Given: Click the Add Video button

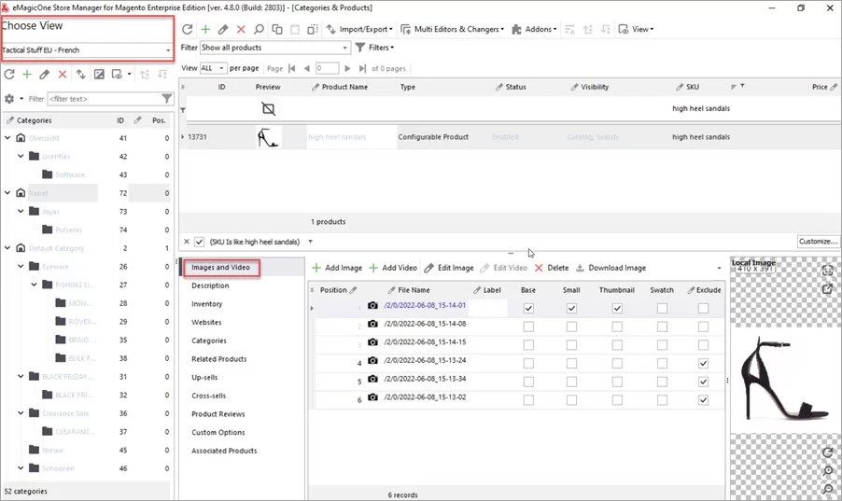Looking at the screenshot, I should [x=393, y=268].
